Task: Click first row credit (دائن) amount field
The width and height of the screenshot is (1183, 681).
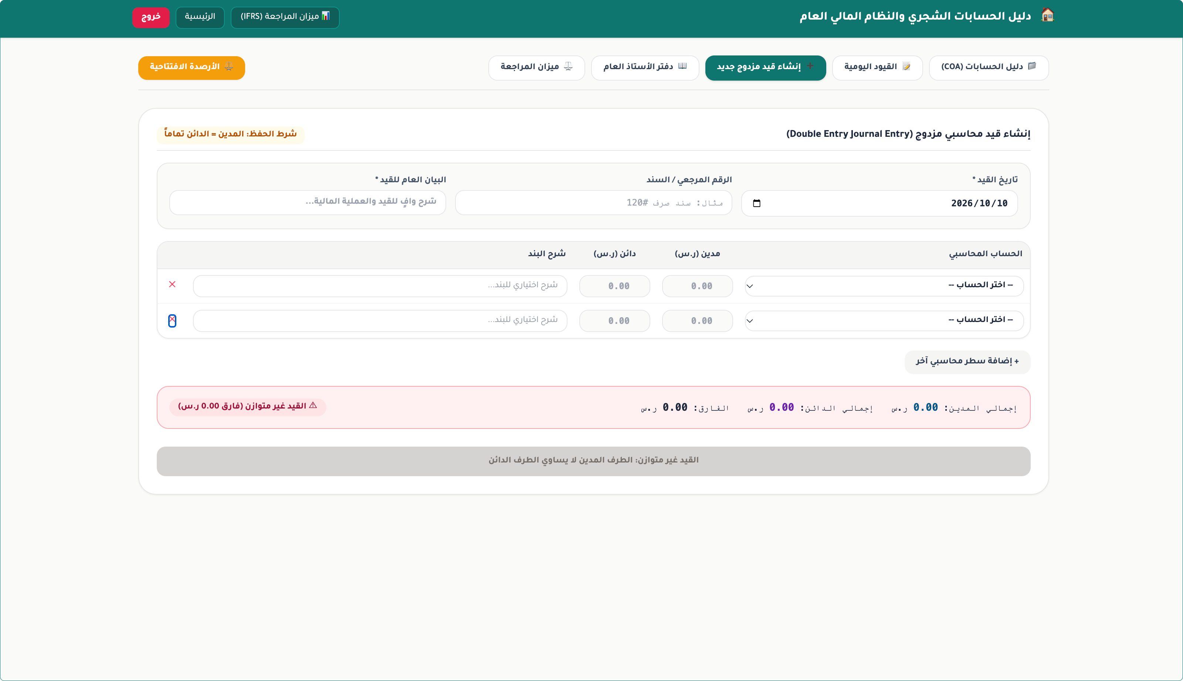Action: pos(614,286)
